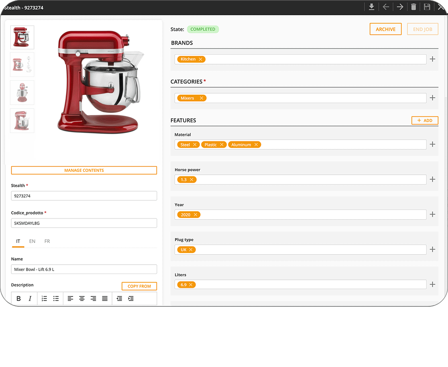Remove the 6.9 liters tag
Screen dimensions: 448x367
[191, 285]
